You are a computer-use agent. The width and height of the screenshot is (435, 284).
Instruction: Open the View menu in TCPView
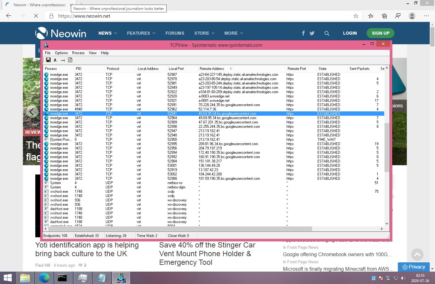93,53
